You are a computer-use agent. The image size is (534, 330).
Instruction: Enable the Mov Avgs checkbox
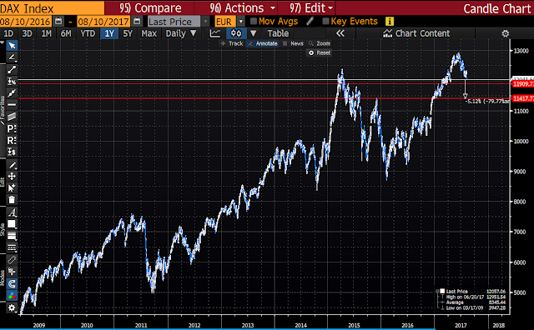pyautogui.click(x=254, y=21)
